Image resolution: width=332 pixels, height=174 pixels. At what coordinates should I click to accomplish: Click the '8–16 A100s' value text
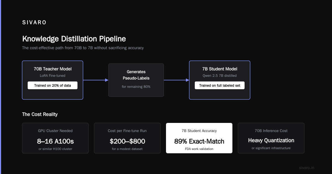(55, 141)
